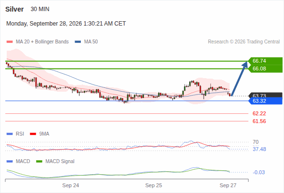Click the blue MACD legend swatch
Screen dimensions: 284x193
click(x=10, y=162)
